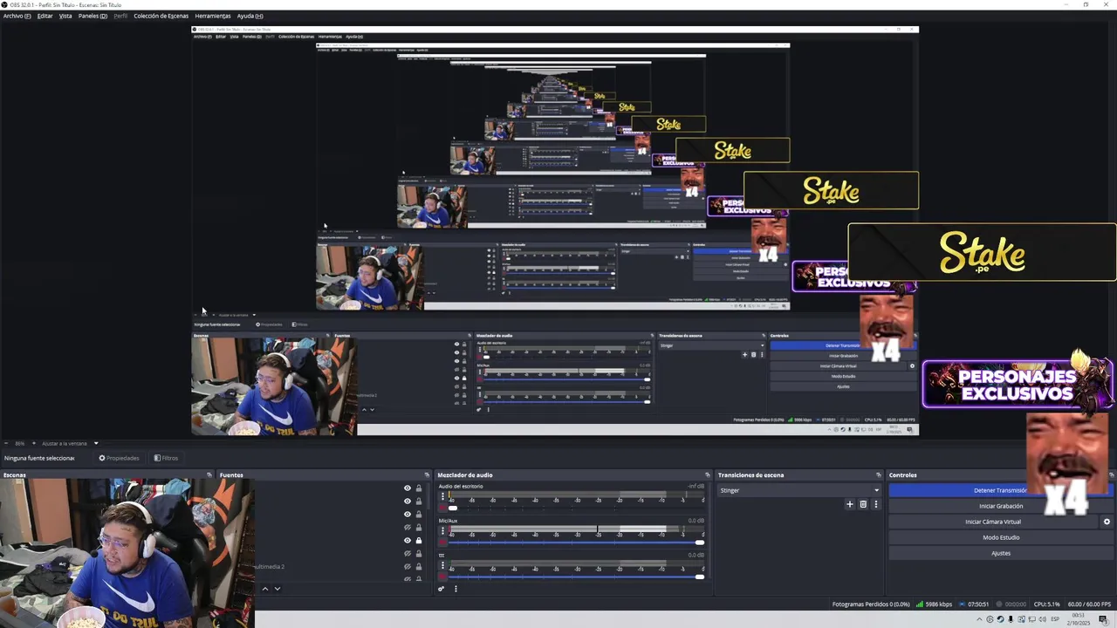This screenshot has width=1117, height=628.
Task: Click the Propiedades gear icon
Action: (102, 458)
